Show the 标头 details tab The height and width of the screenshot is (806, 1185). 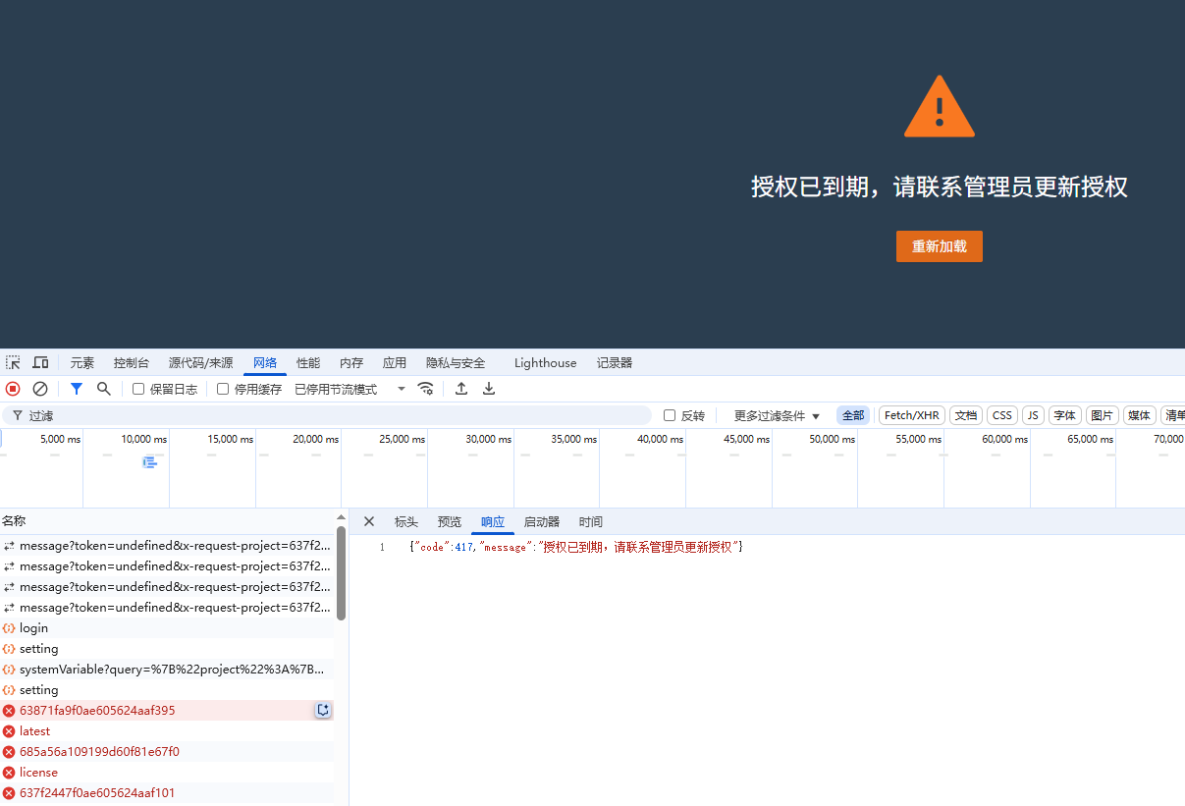click(x=406, y=521)
